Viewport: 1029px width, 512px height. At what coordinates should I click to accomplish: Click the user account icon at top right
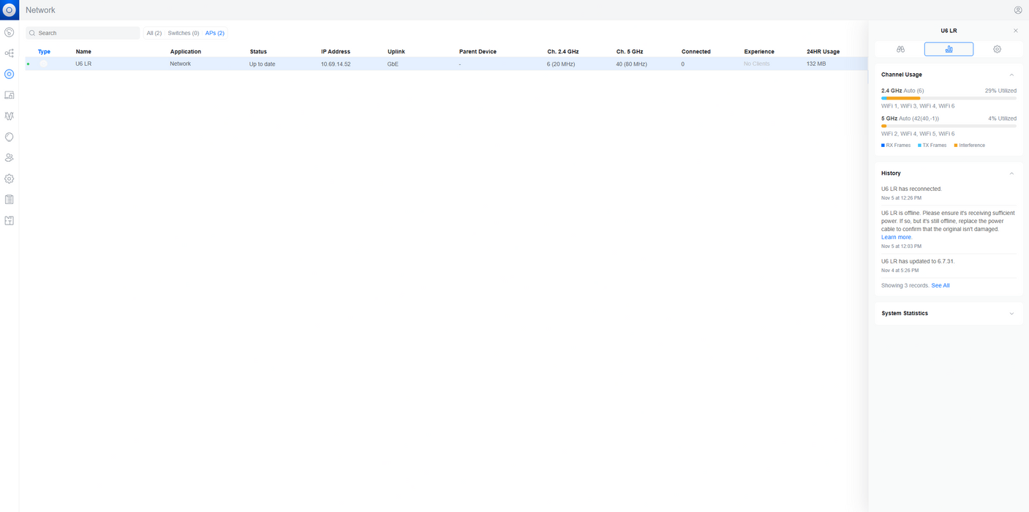[1017, 10]
